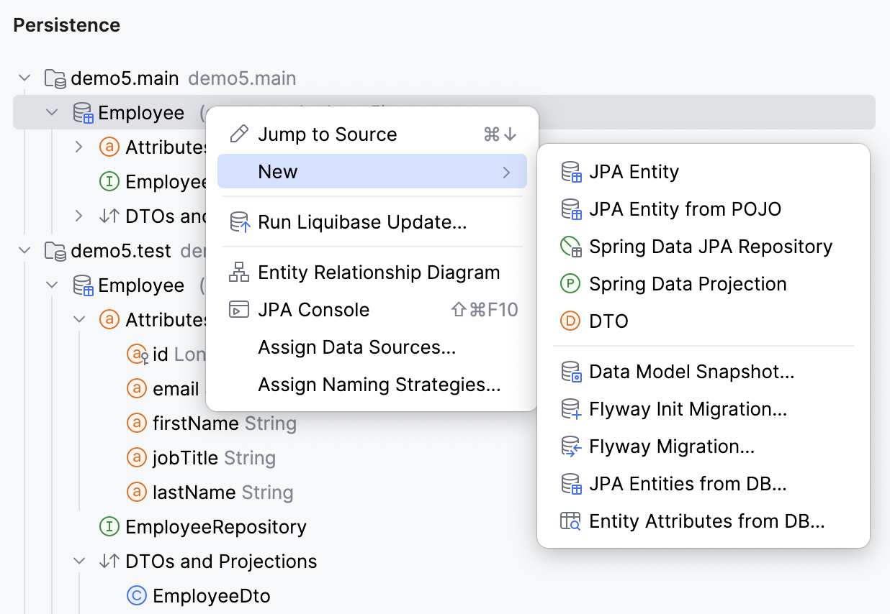
Task: Click the Entity Attributes from DB icon
Action: tap(570, 522)
